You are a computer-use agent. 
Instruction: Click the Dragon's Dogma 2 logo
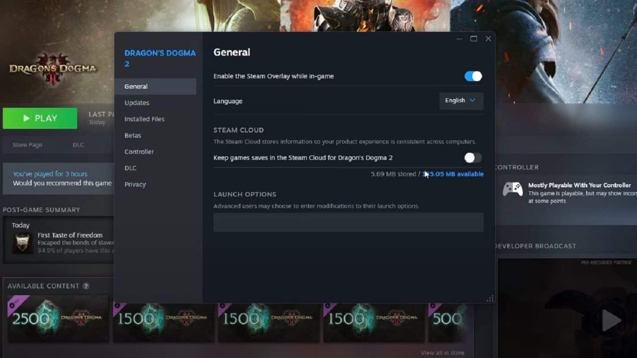pyautogui.click(x=52, y=69)
